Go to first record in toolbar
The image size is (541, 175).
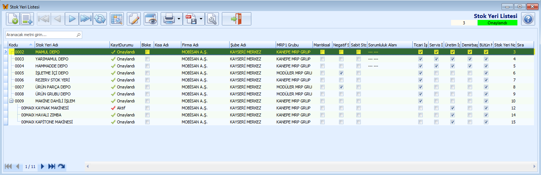pos(43,19)
